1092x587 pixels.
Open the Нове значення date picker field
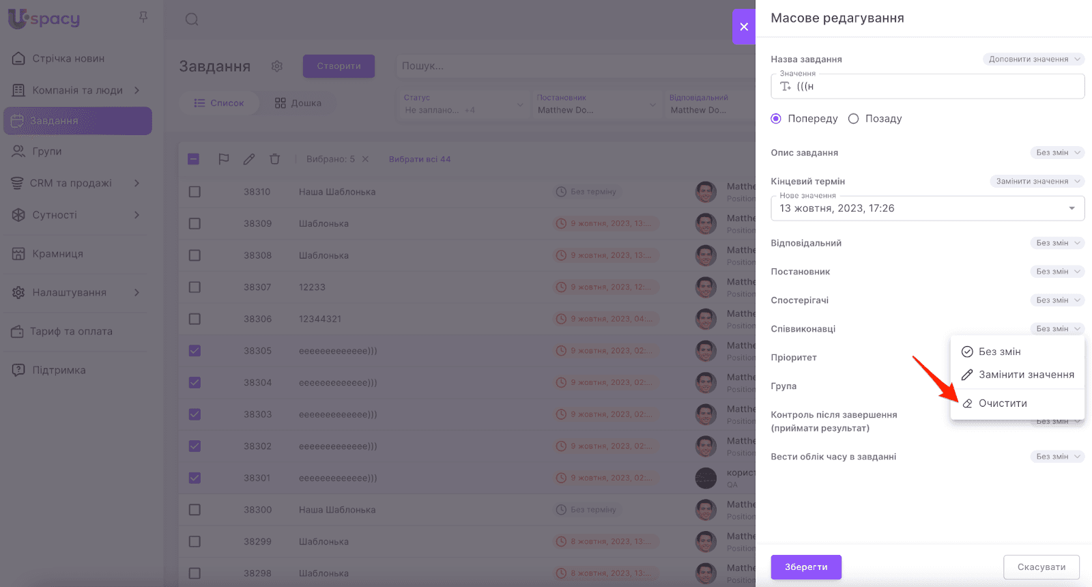click(x=928, y=208)
